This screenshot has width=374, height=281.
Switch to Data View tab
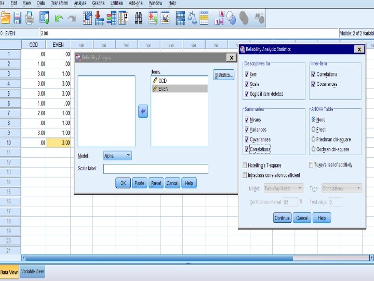point(9,272)
